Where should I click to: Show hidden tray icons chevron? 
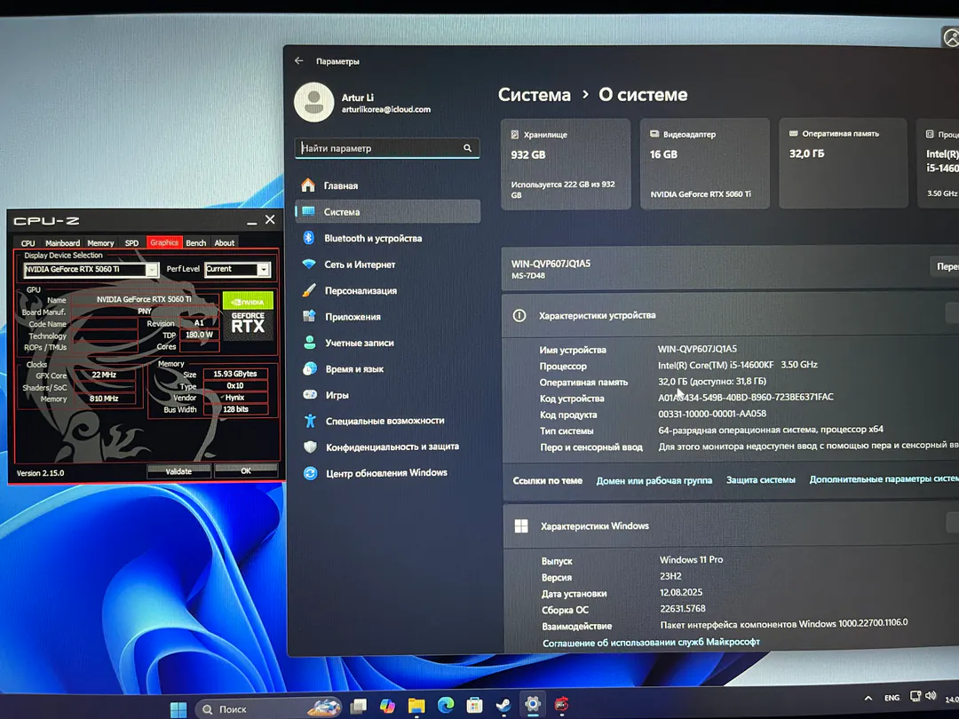point(868,699)
